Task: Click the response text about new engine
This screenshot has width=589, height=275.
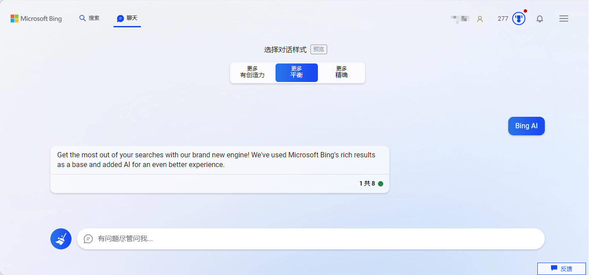Action: click(216, 160)
